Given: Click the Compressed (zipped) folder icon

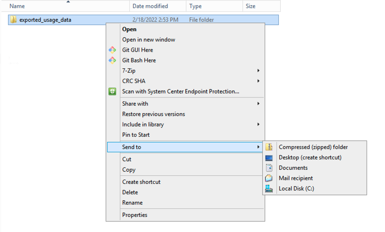Looking at the screenshot, I should point(269,147).
